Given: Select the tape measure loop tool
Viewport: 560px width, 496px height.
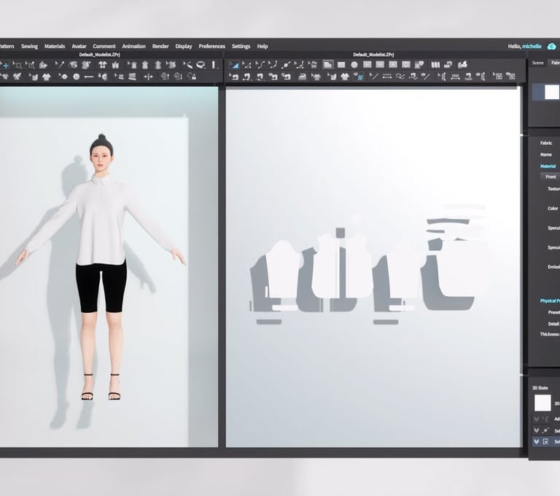Looking at the screenshot, I should click(201, 65).
